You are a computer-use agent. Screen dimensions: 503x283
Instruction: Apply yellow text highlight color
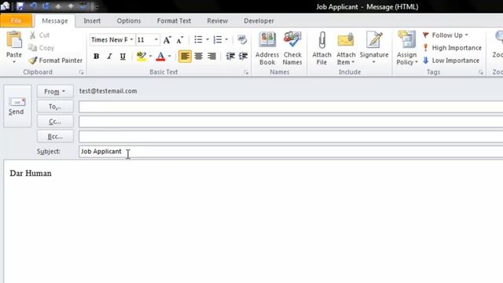pos(141,57)
